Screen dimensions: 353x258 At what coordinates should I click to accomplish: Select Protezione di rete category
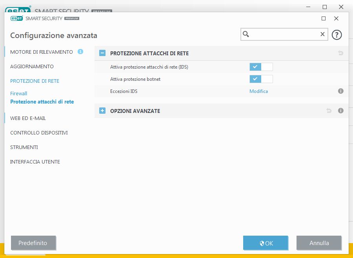tap(35, 81)
